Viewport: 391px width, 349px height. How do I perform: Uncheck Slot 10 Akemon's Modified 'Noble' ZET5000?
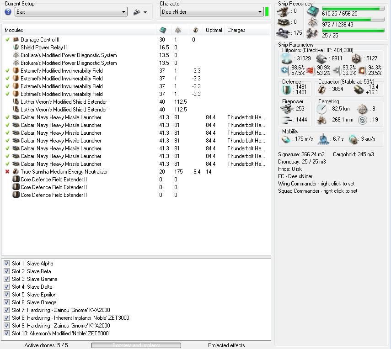tap(7, 333)
